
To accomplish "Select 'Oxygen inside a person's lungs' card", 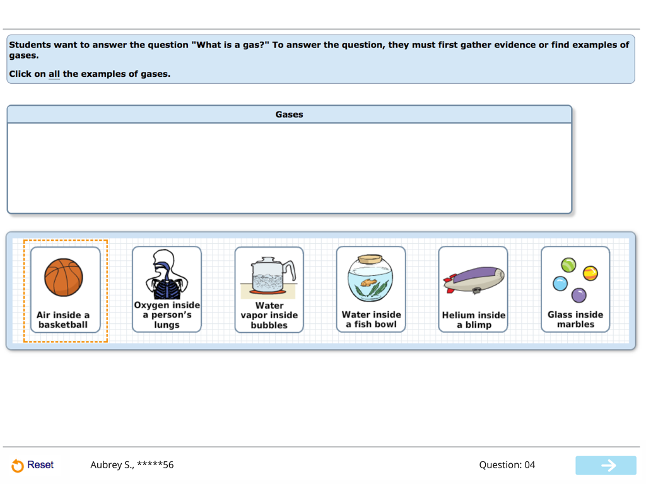I will [166, 290].
